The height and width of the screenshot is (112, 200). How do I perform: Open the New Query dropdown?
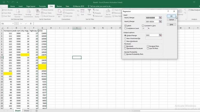pyautogui.click(x=37, y=13)
